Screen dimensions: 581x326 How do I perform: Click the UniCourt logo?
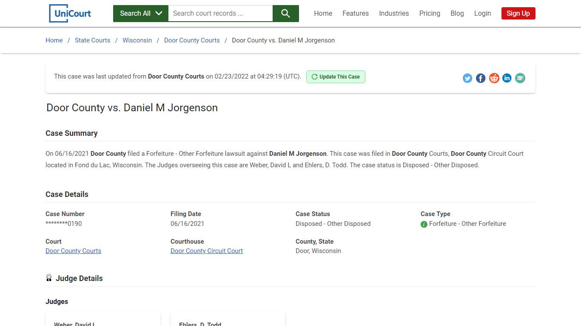pos(71,13)
